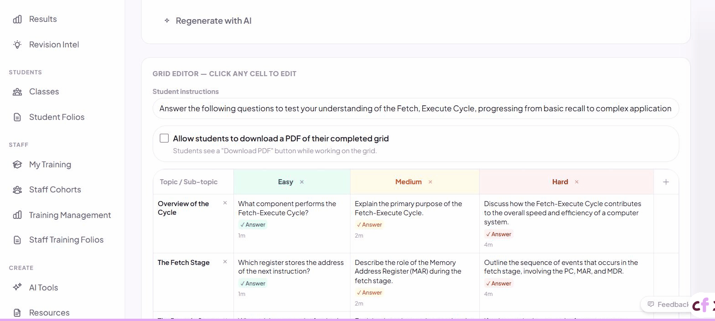715x321 pixels.
Task: Show answer for next instruction register question
Action: click(x=253, y=283)
